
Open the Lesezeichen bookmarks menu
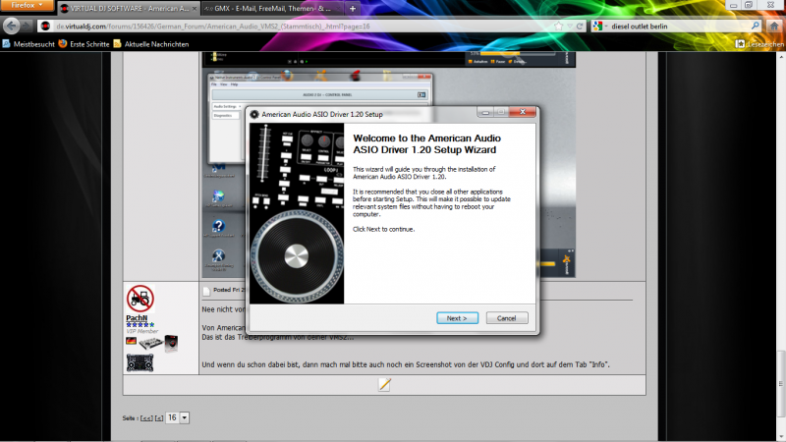click(x=759, y=44)
